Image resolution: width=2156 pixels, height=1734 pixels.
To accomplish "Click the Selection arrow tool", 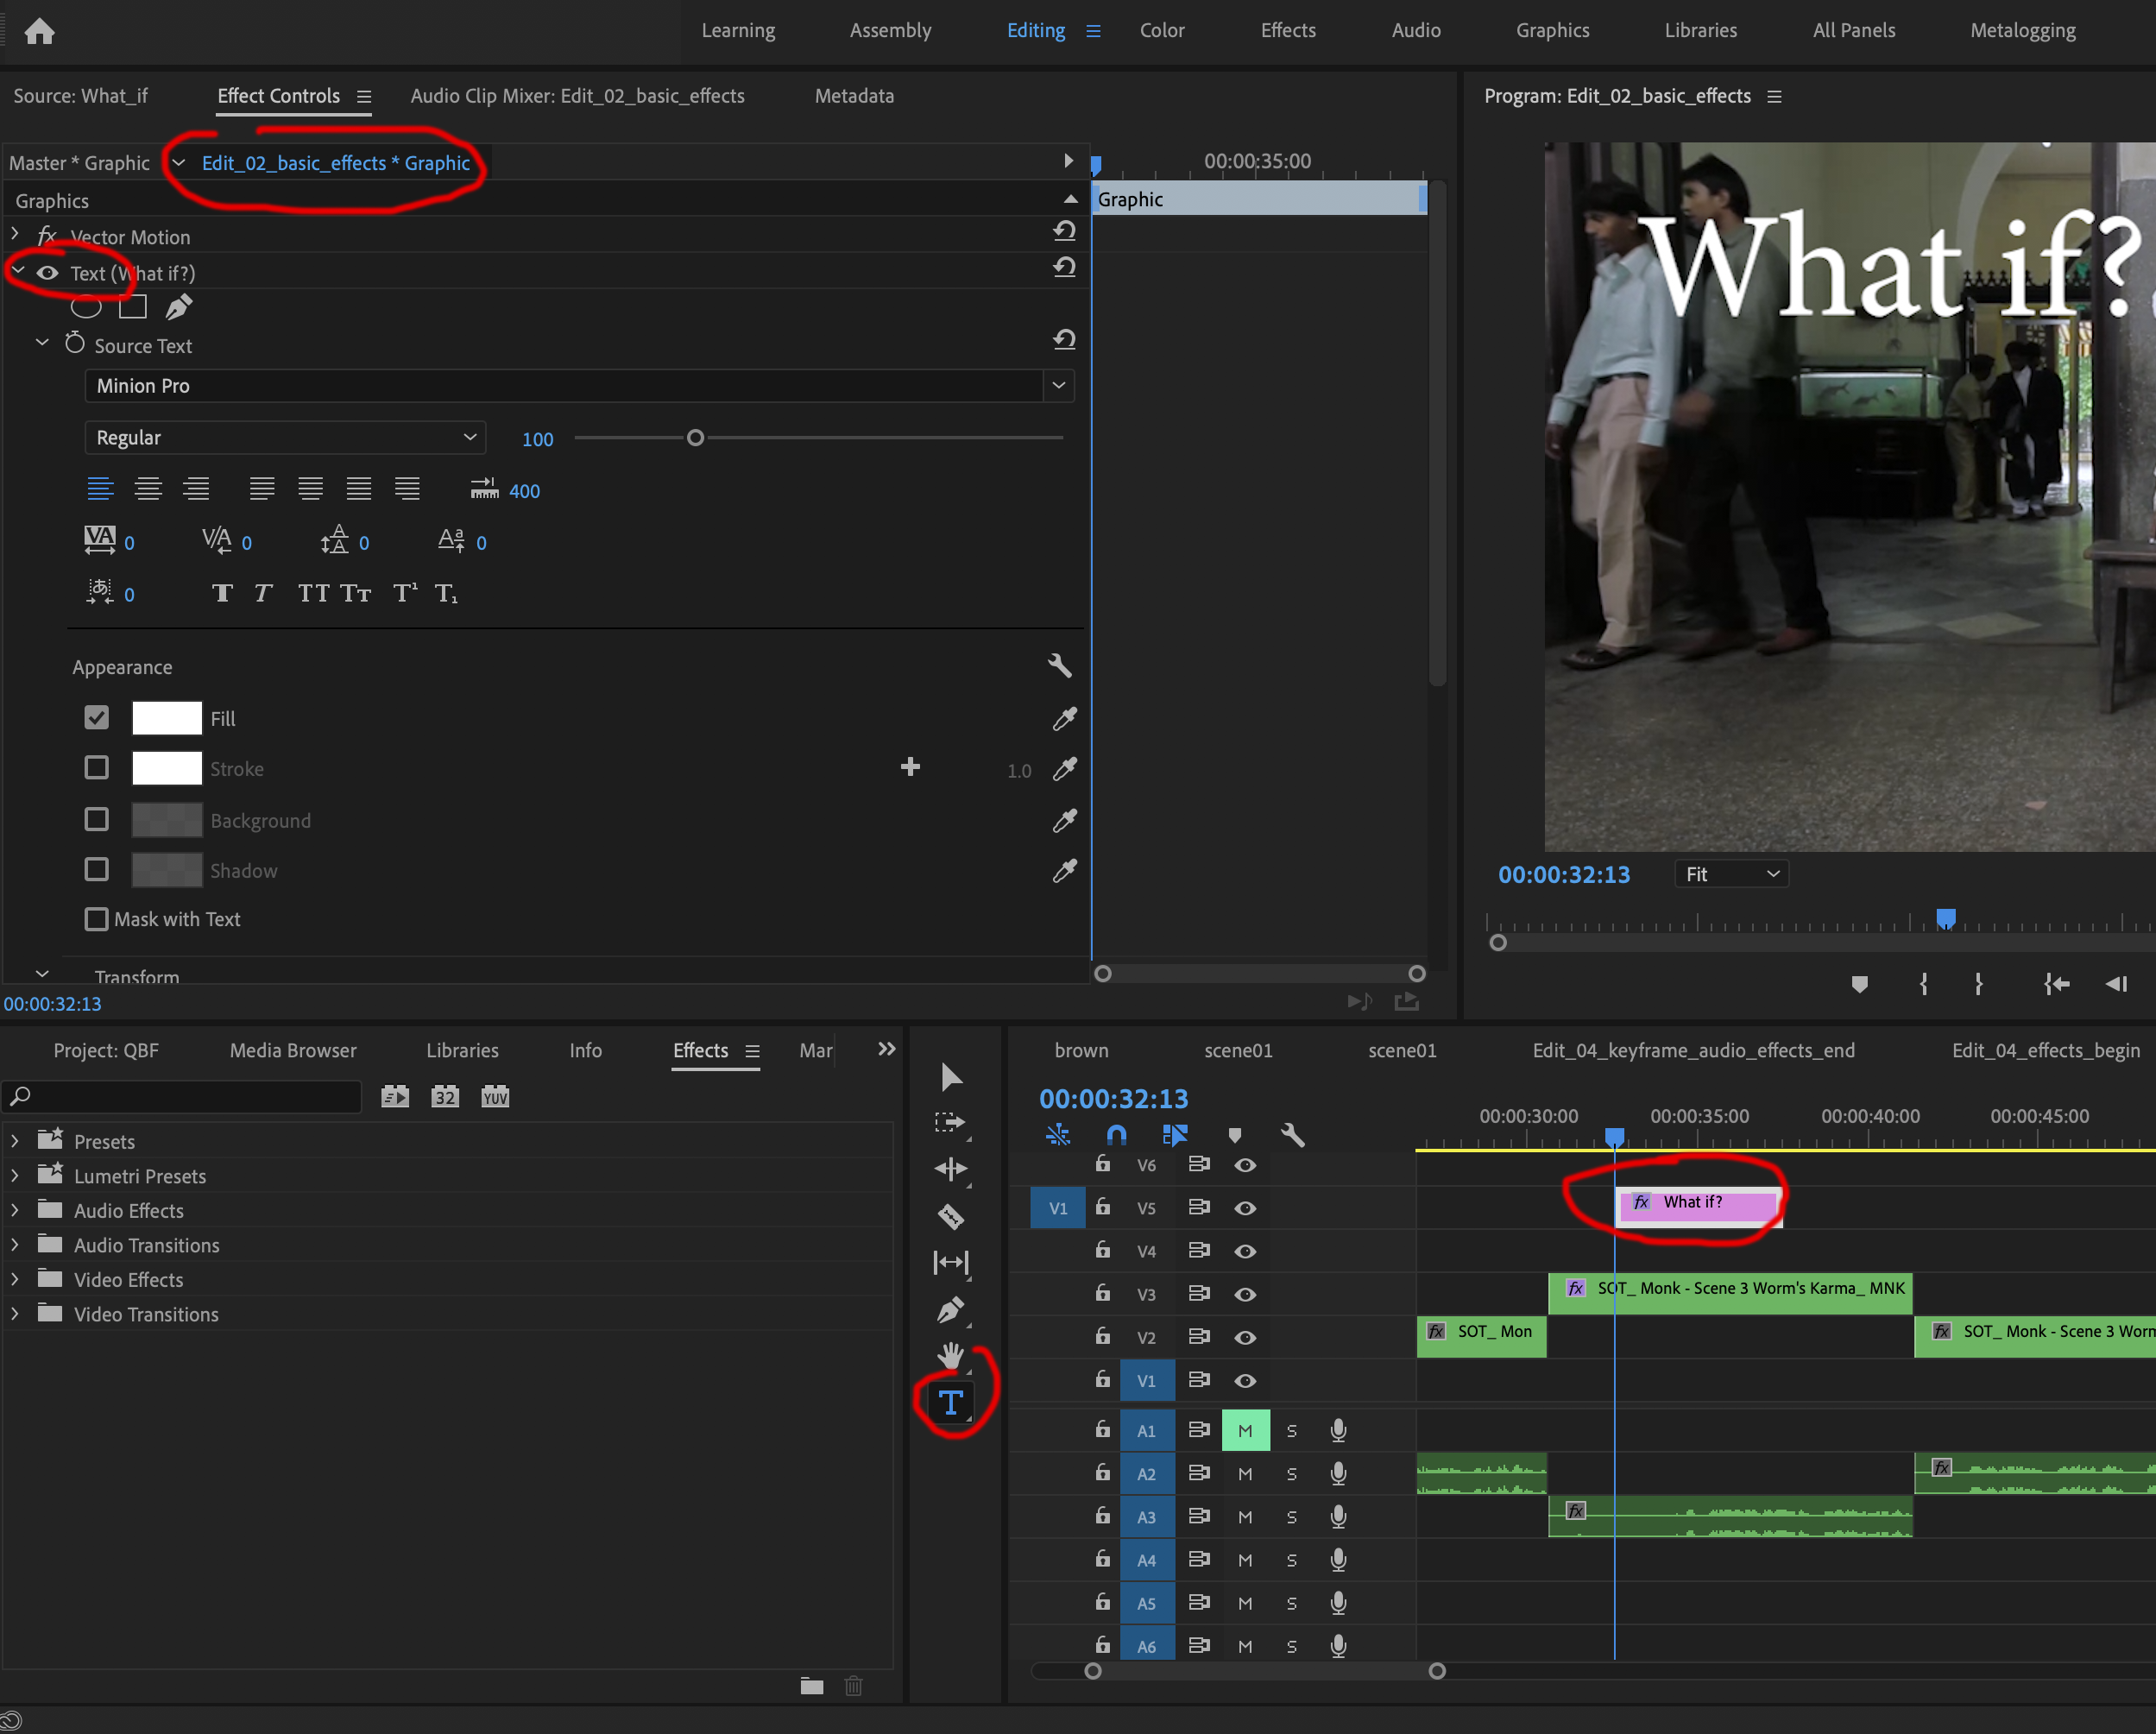I will coord(950,1077).
